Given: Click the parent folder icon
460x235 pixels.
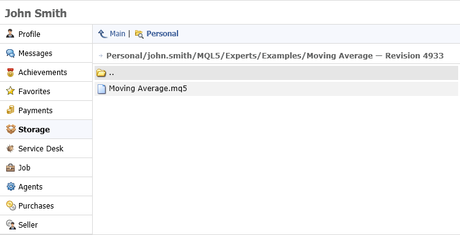Looking at the screenshot, I should tap(101, 73).
